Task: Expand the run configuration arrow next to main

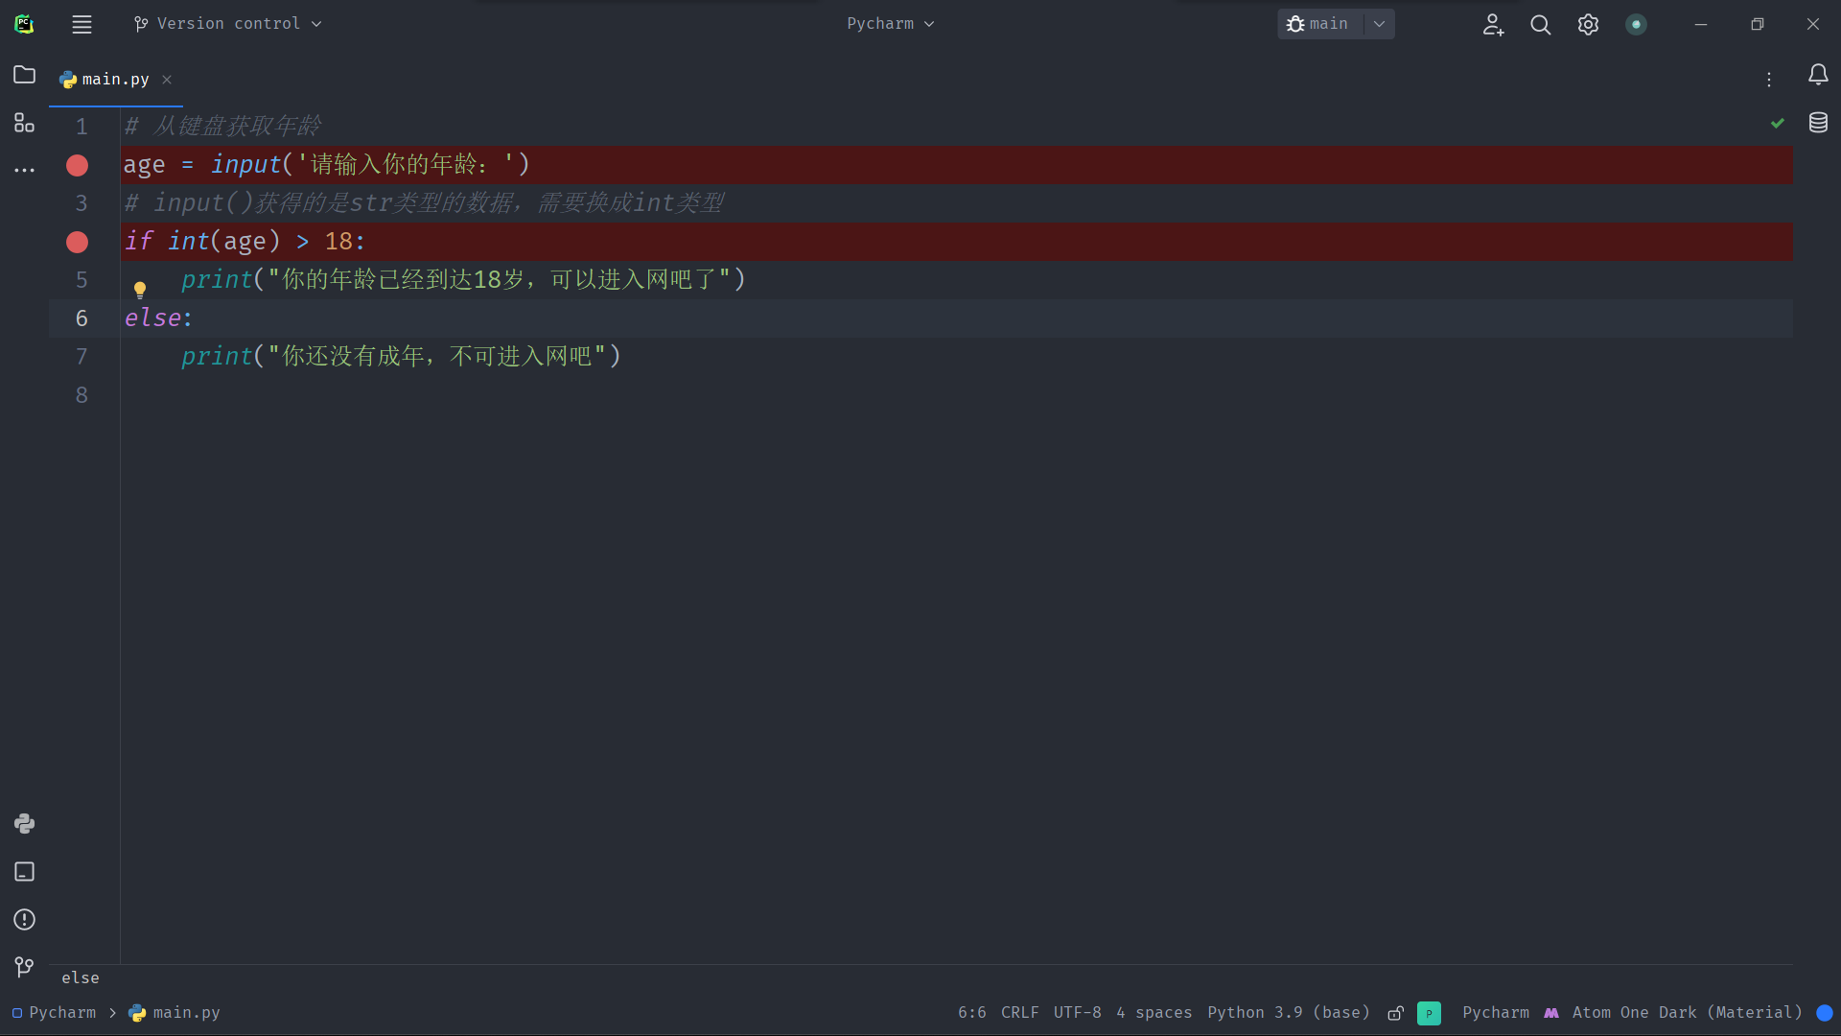Action: (1379, 24)
